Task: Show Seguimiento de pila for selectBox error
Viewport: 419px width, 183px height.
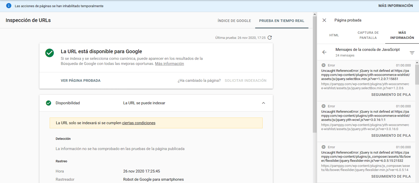Action: coord(391,95)
